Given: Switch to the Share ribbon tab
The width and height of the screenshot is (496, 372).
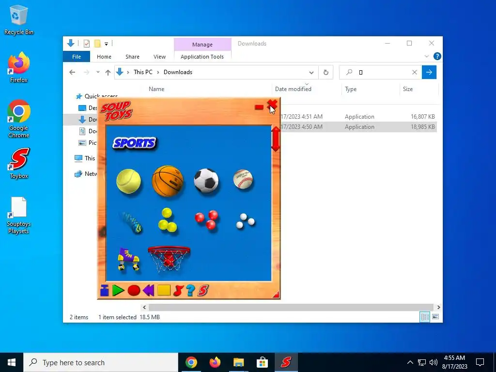Looking at the screenshot, I should [x=132, y=57].
